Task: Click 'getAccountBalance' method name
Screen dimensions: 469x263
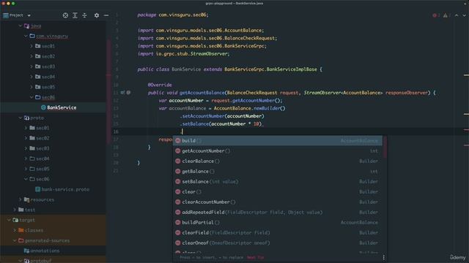Action: pos(202,93)
